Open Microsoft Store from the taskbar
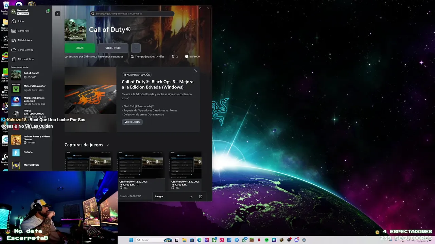 [192, 240]
